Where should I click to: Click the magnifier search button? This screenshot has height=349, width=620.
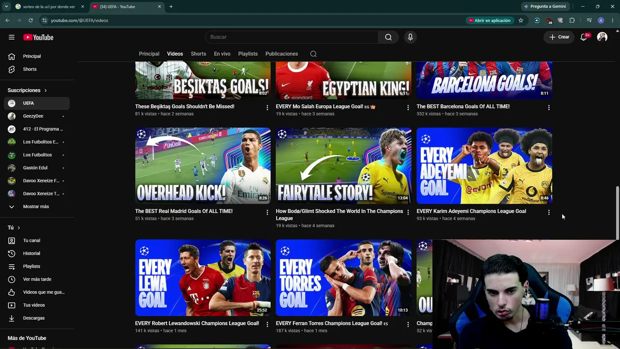coord(388,37)
